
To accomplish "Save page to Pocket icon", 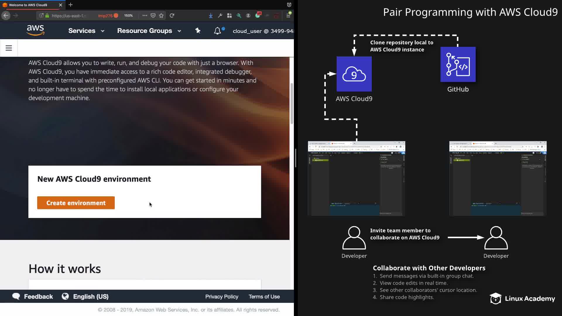I will click(153, 16).
